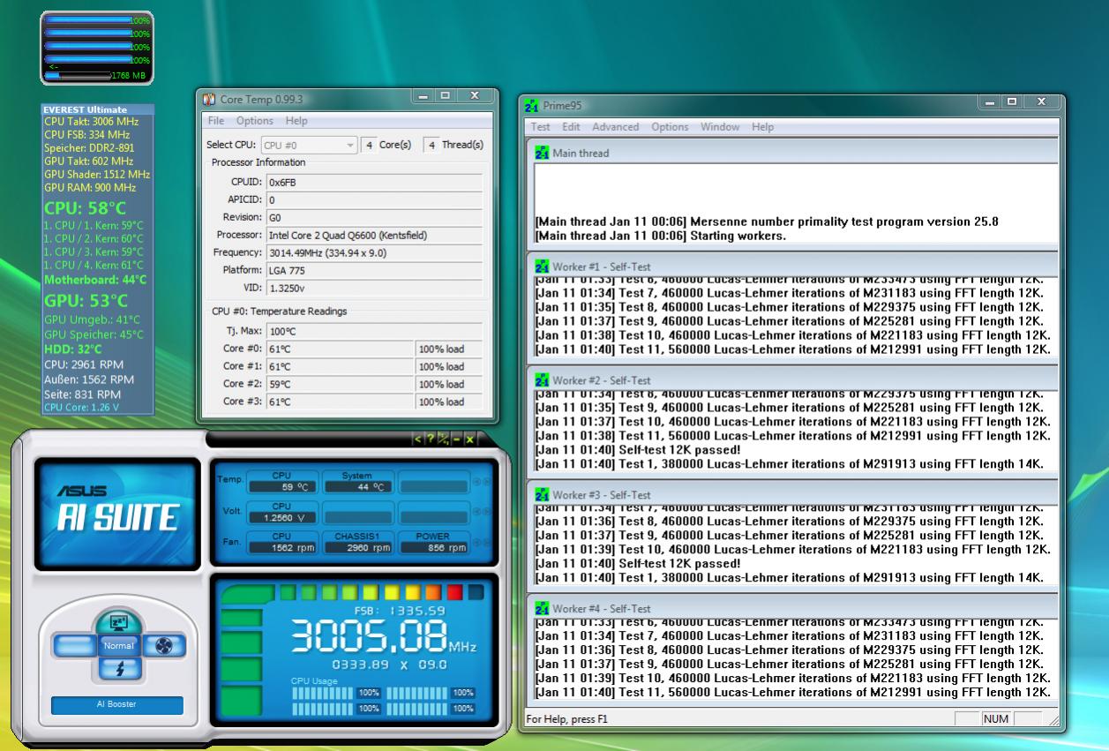Click the orange segment in AI Suite color meter
The height and width of the screenshot is (751, 1109).
tap(434, 591)
